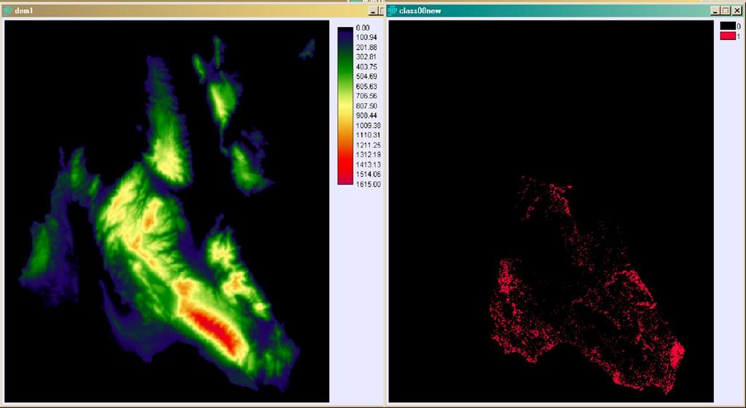
Task: Click the 605.63 legend value
Action: [366, 87]
